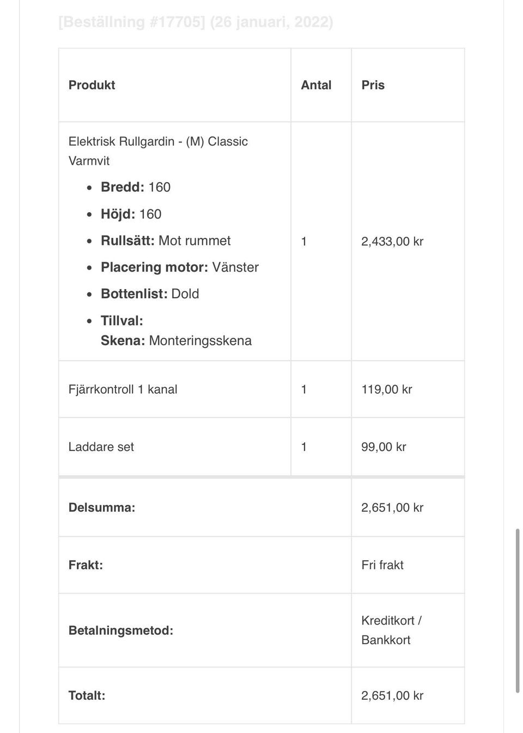Click the Pris column header
This screenshot has height=733, width=523.
(x=373, y=85)
